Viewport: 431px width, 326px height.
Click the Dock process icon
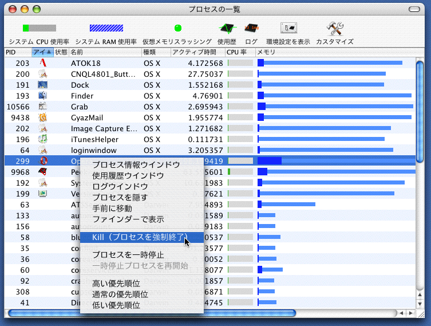click(42, 85)
